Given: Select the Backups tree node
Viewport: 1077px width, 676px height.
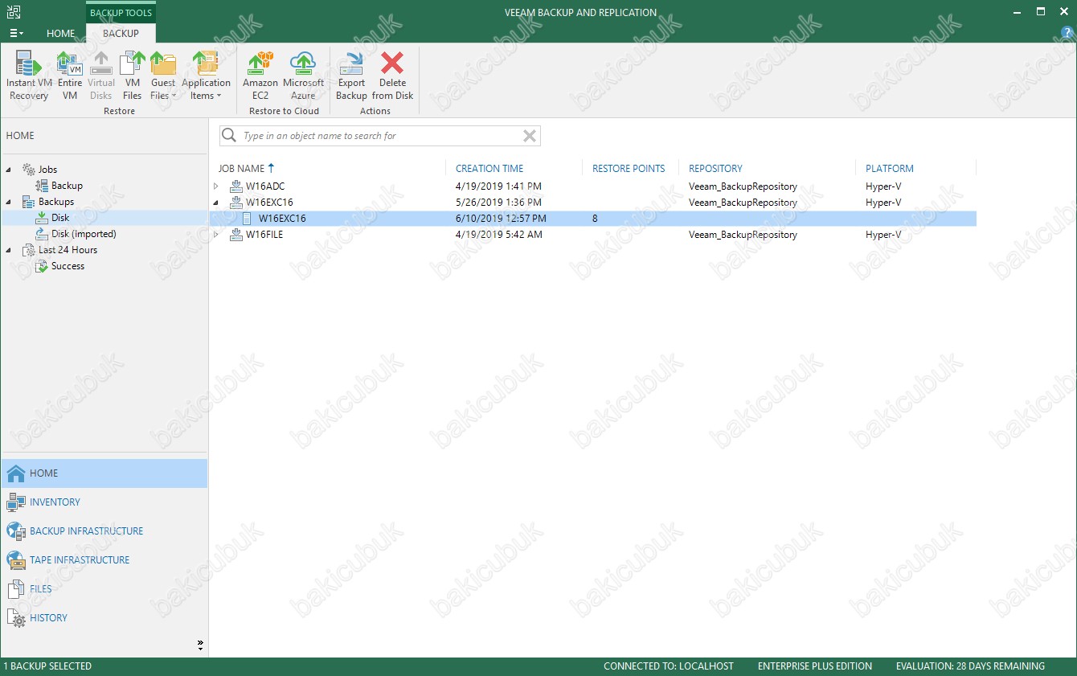Looking at the screenshot, I should click(x=56, y=202).
